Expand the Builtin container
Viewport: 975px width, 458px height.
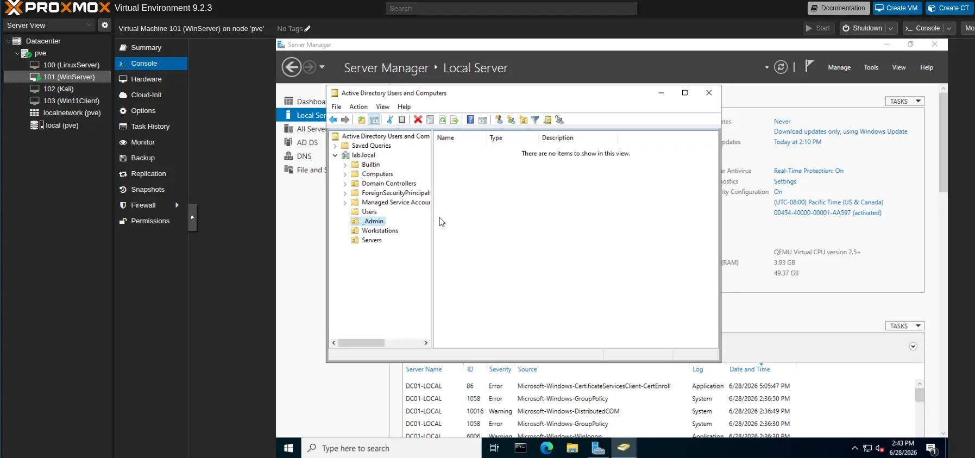coord(345,165)
